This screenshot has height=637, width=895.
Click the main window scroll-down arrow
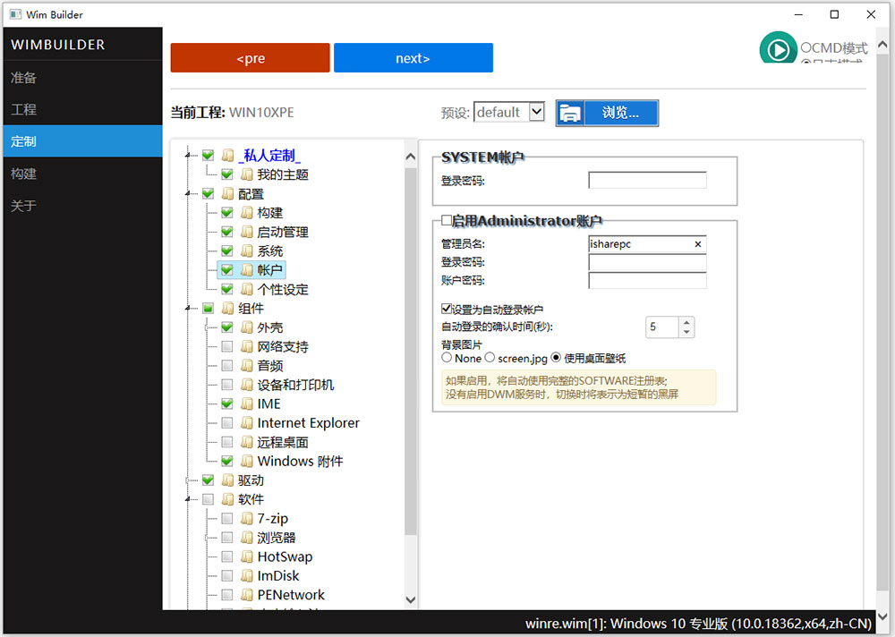point(882,616)
